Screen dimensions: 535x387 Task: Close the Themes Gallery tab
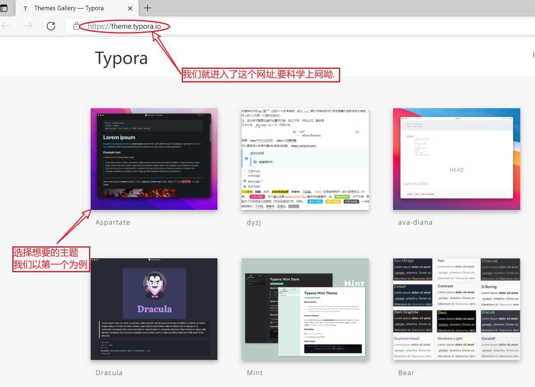point(130,8)
